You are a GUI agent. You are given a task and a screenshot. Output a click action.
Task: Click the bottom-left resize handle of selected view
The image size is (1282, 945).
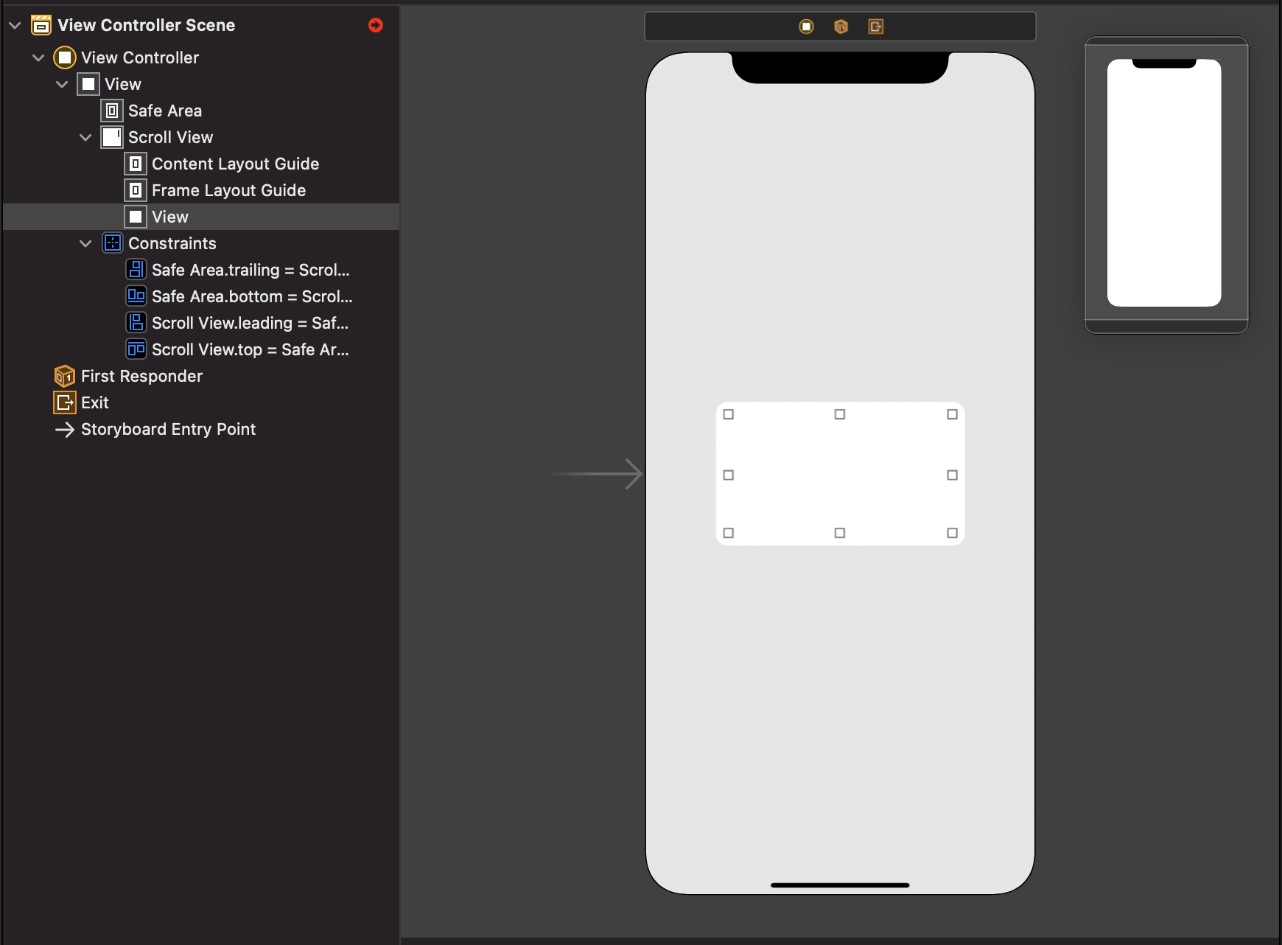pyautogui.click(x=729, y=533)
